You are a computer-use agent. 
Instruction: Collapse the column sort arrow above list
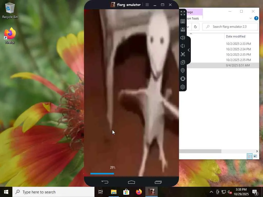pyautogui.click(x=191, y=34)
